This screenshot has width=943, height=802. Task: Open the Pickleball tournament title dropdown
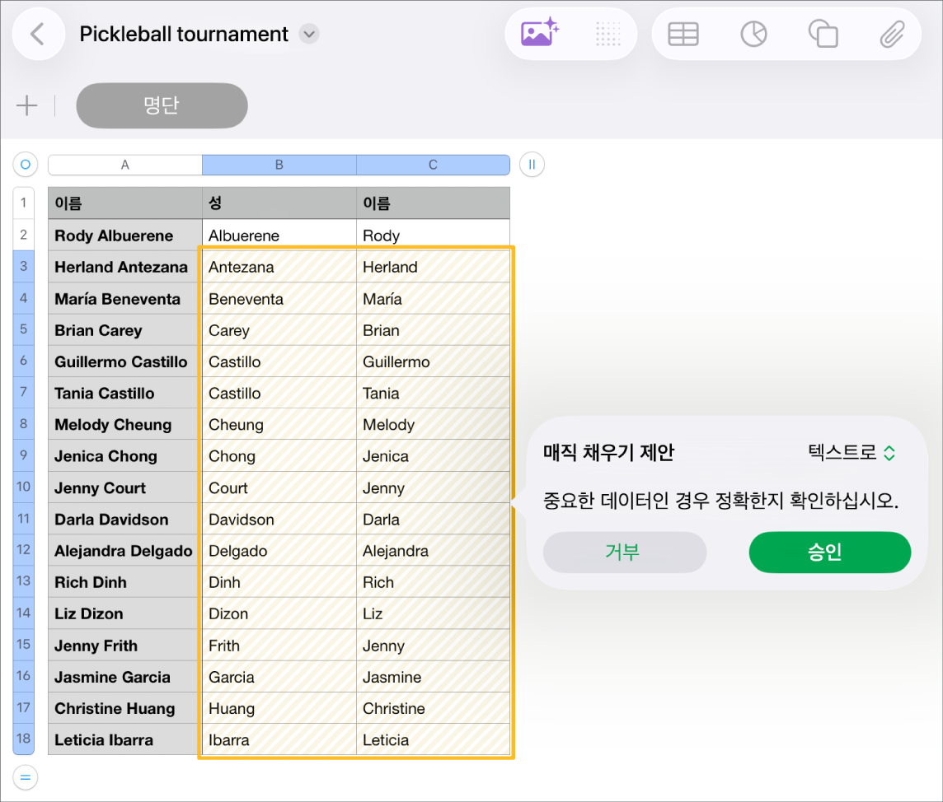tap(309, 35)
